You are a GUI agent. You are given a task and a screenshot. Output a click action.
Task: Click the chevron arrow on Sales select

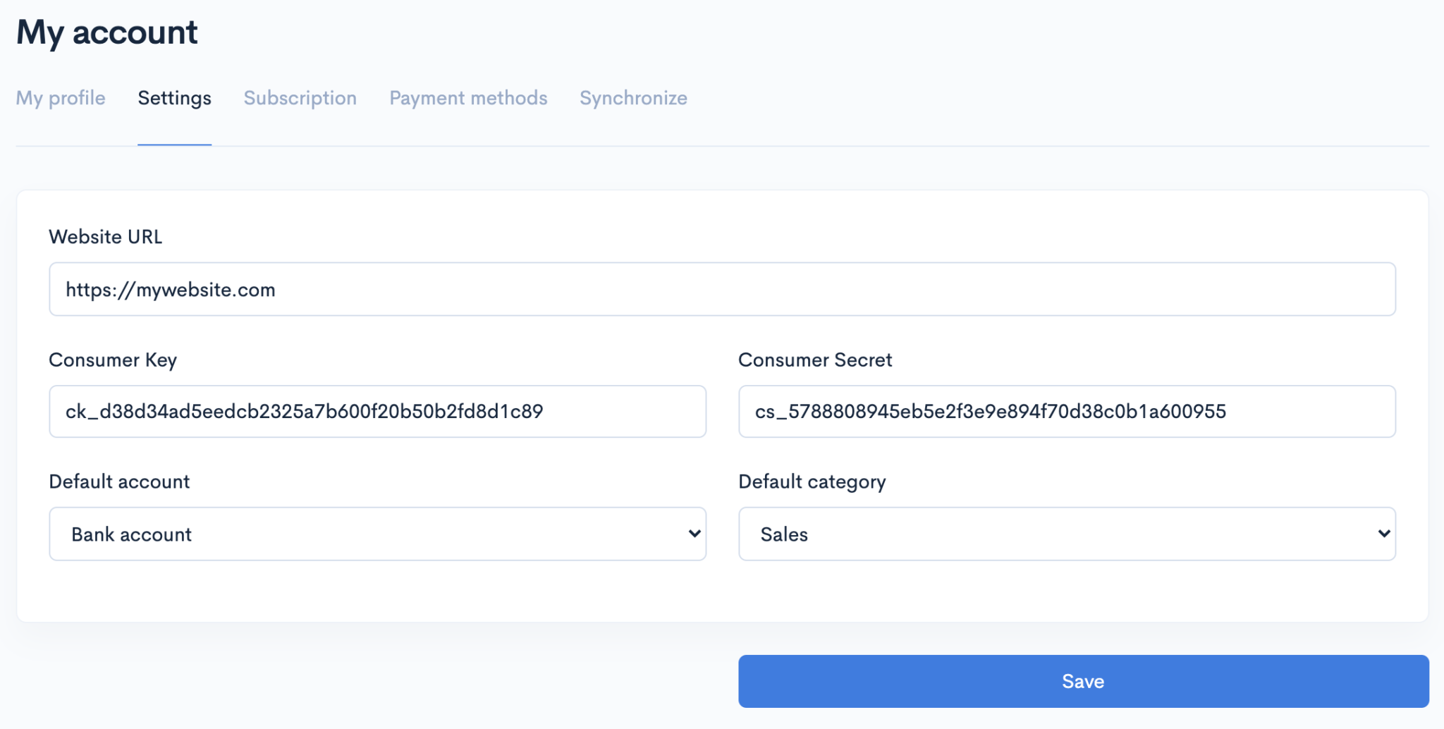pos(1384,534)
